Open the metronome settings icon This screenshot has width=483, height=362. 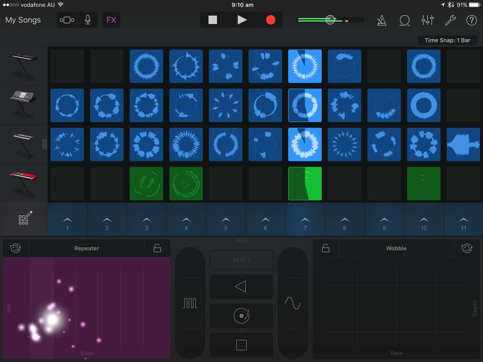click(x=382, y=20)
